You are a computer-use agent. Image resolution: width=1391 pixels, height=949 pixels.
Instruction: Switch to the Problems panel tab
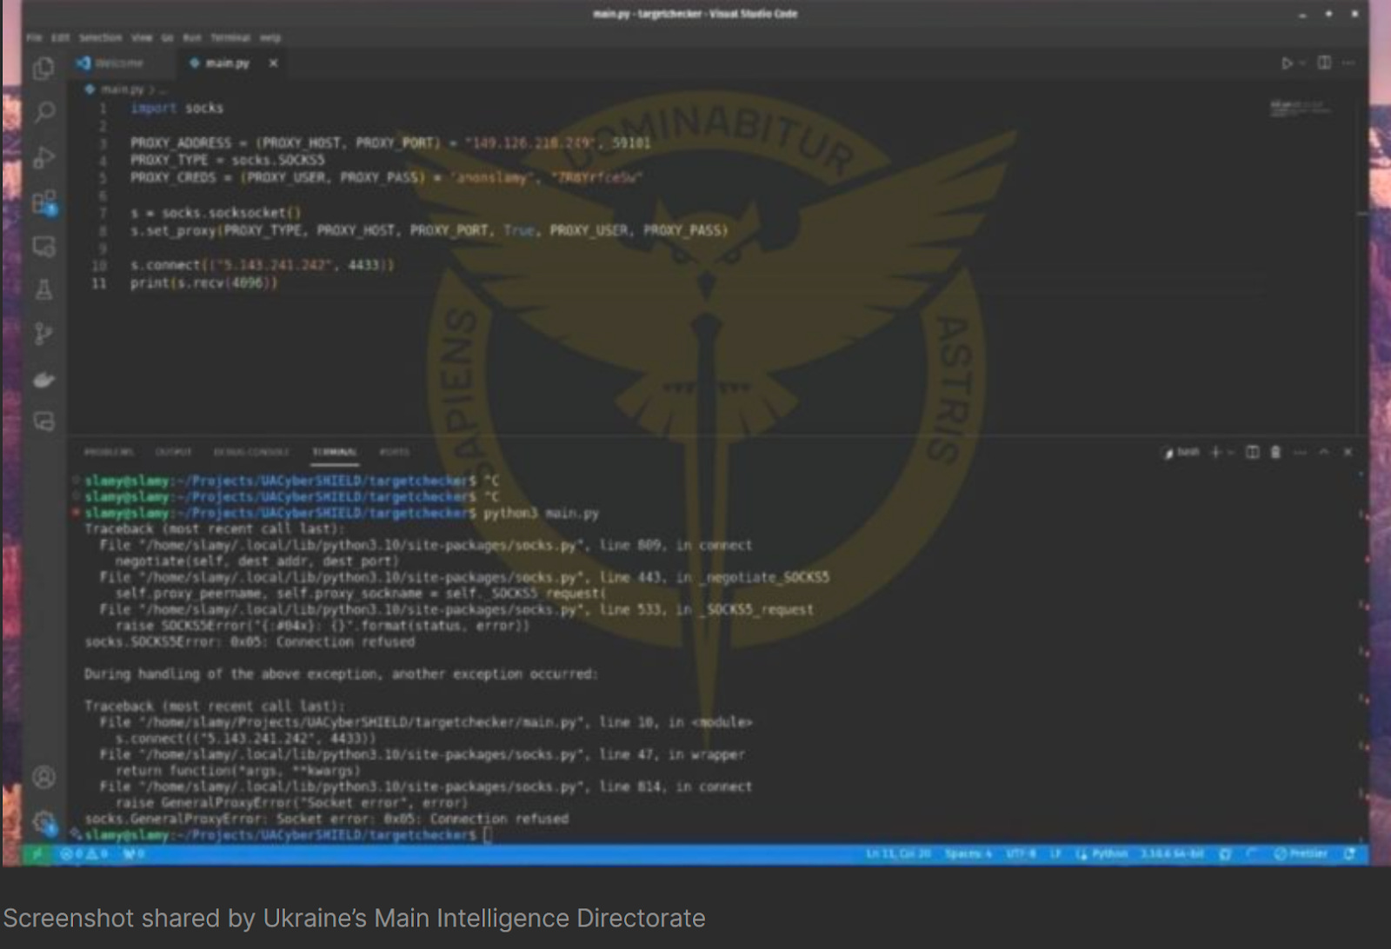coord(109,452)
